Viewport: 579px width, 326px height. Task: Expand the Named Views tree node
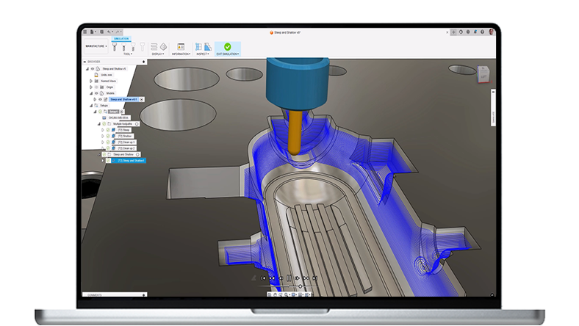coord(90,81)
